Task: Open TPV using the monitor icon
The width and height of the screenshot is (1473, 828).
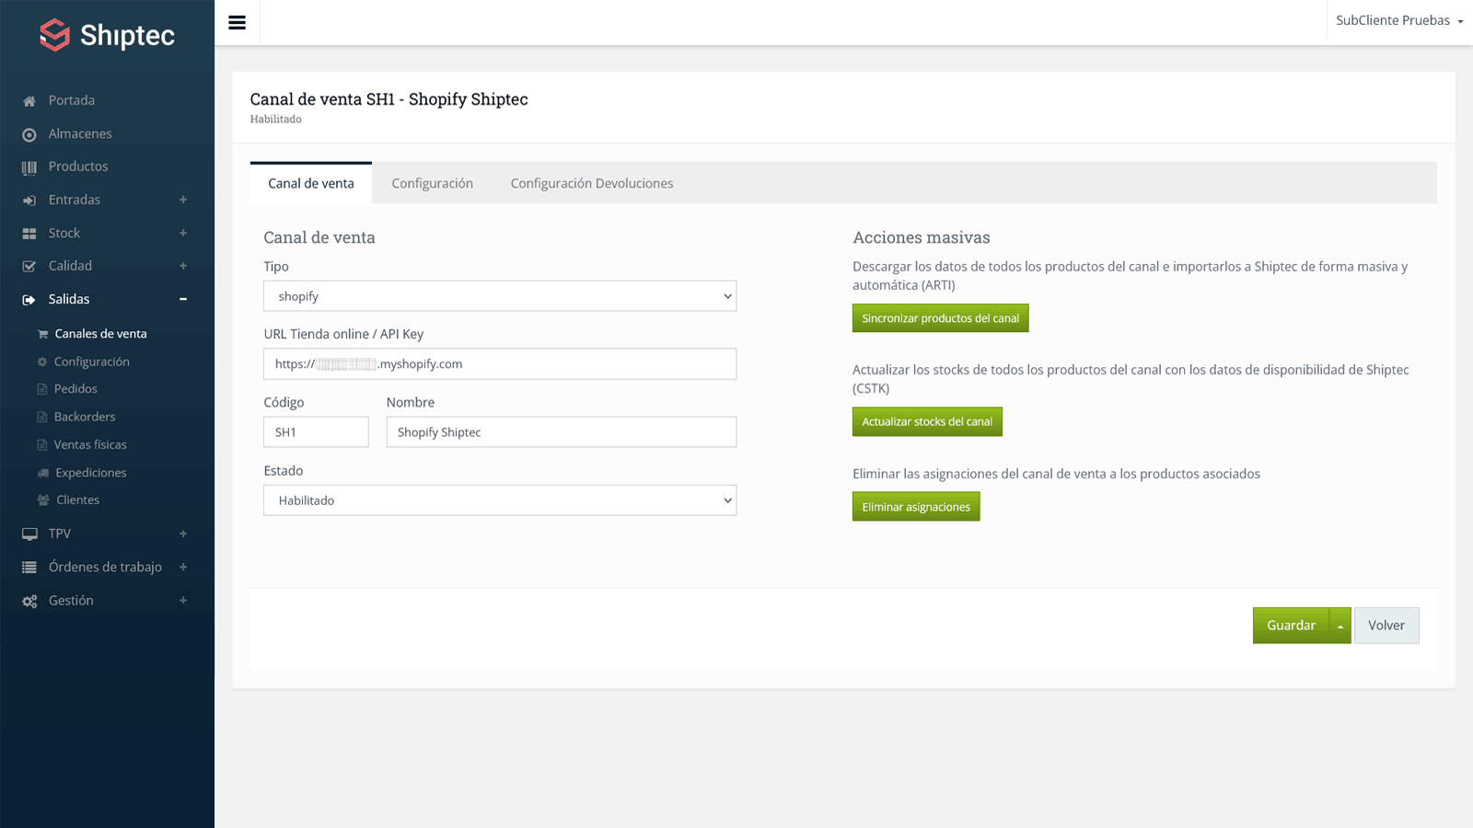Action: tap(29, 534)
